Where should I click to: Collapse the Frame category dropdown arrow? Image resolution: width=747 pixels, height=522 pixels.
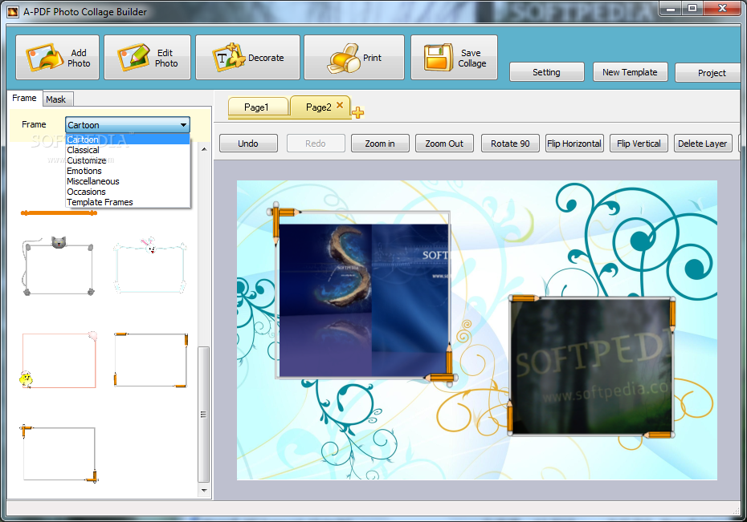pyautogui.click(x=183, y=125)
